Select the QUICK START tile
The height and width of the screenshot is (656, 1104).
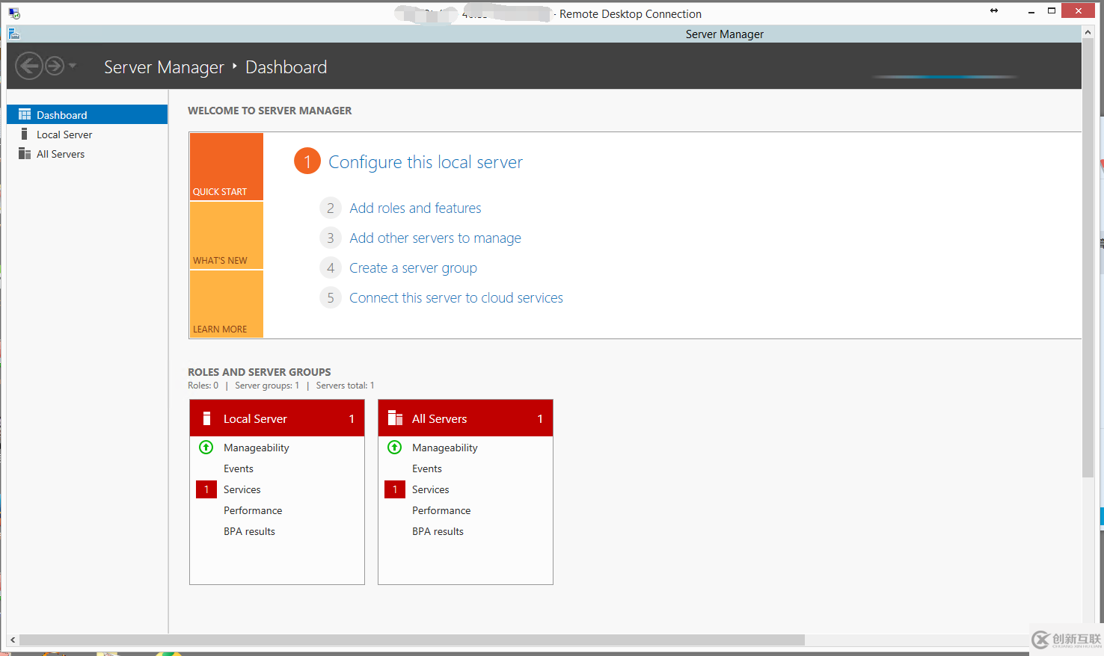click(x=227, y=167)
